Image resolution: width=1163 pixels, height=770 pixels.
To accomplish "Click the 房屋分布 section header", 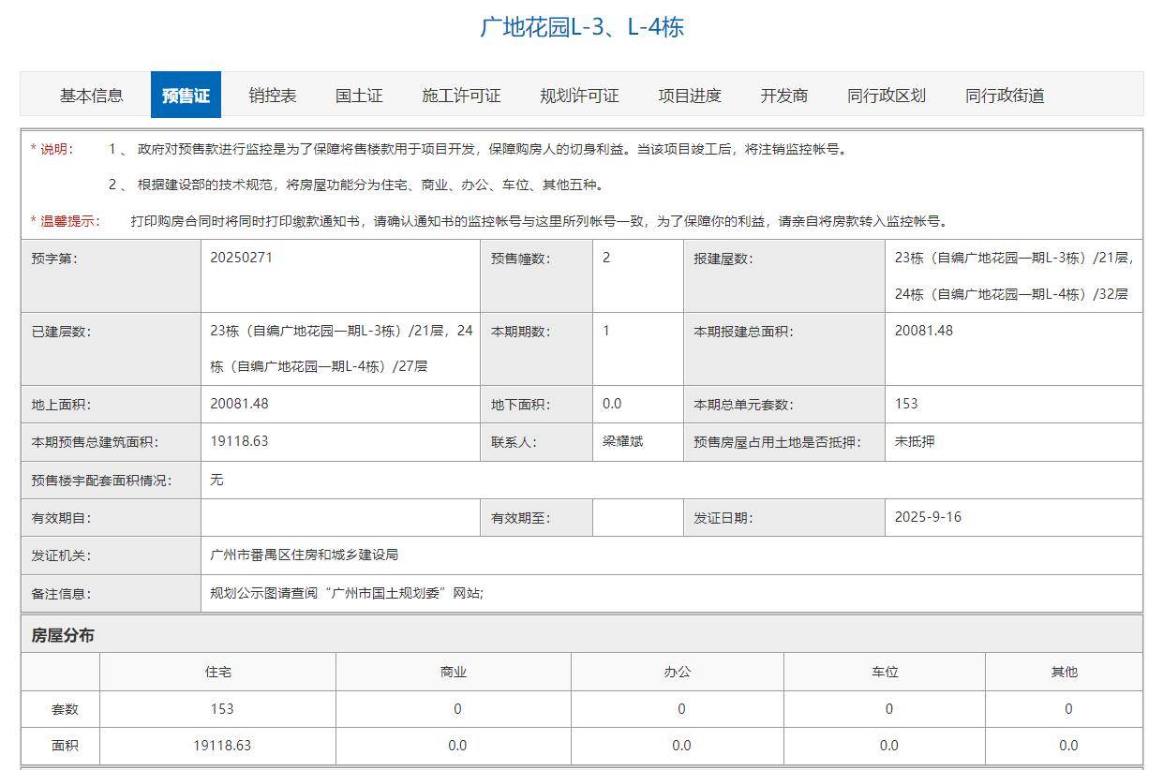I will [63, 635].
